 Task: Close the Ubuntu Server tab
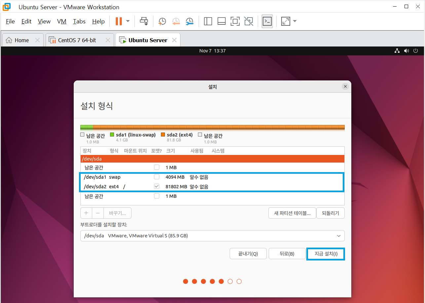click(x=174, y=40)
